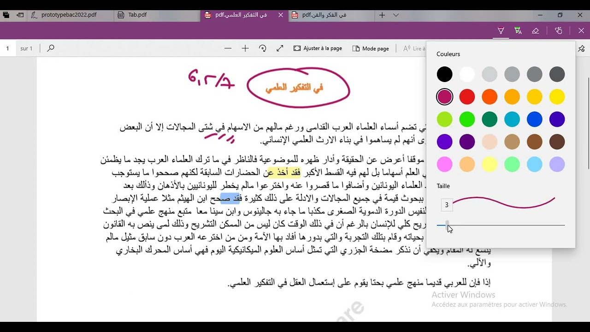The image size is (590, 332).
Task: Choose the lavender color swatch
Action: click(557, 164)
